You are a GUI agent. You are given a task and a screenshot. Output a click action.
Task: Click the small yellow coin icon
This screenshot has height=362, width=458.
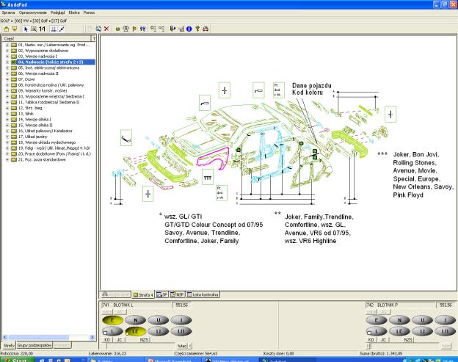click(118, 29)
